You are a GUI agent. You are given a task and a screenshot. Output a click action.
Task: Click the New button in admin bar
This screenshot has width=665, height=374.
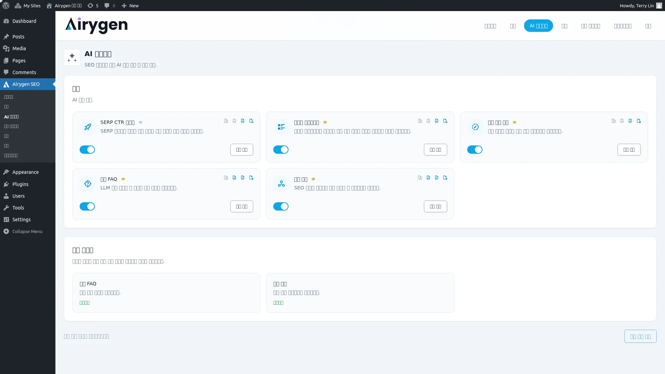pos(130,6)
